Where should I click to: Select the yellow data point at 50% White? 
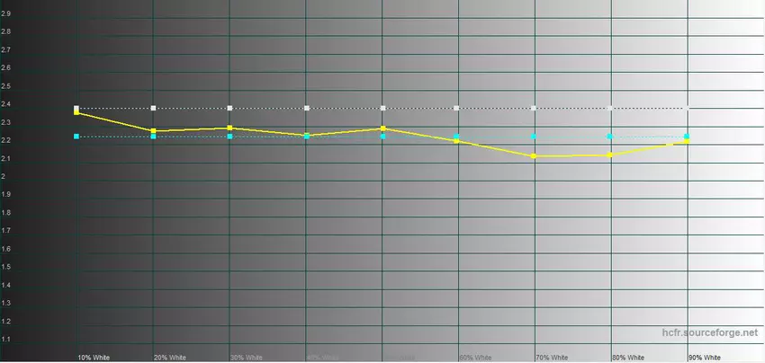pos(383,128)
